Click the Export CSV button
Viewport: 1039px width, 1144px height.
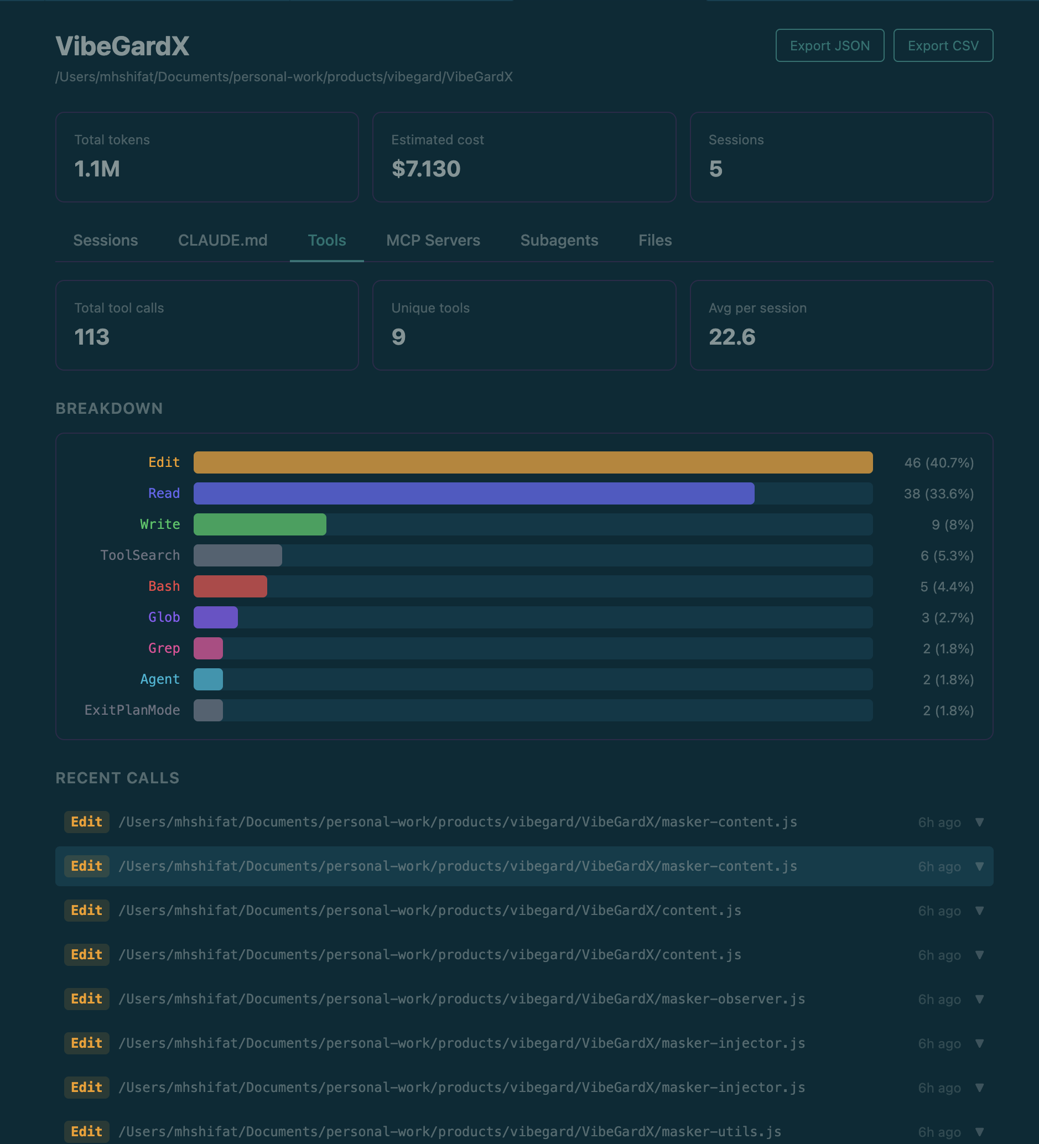[x=943, y=45]
